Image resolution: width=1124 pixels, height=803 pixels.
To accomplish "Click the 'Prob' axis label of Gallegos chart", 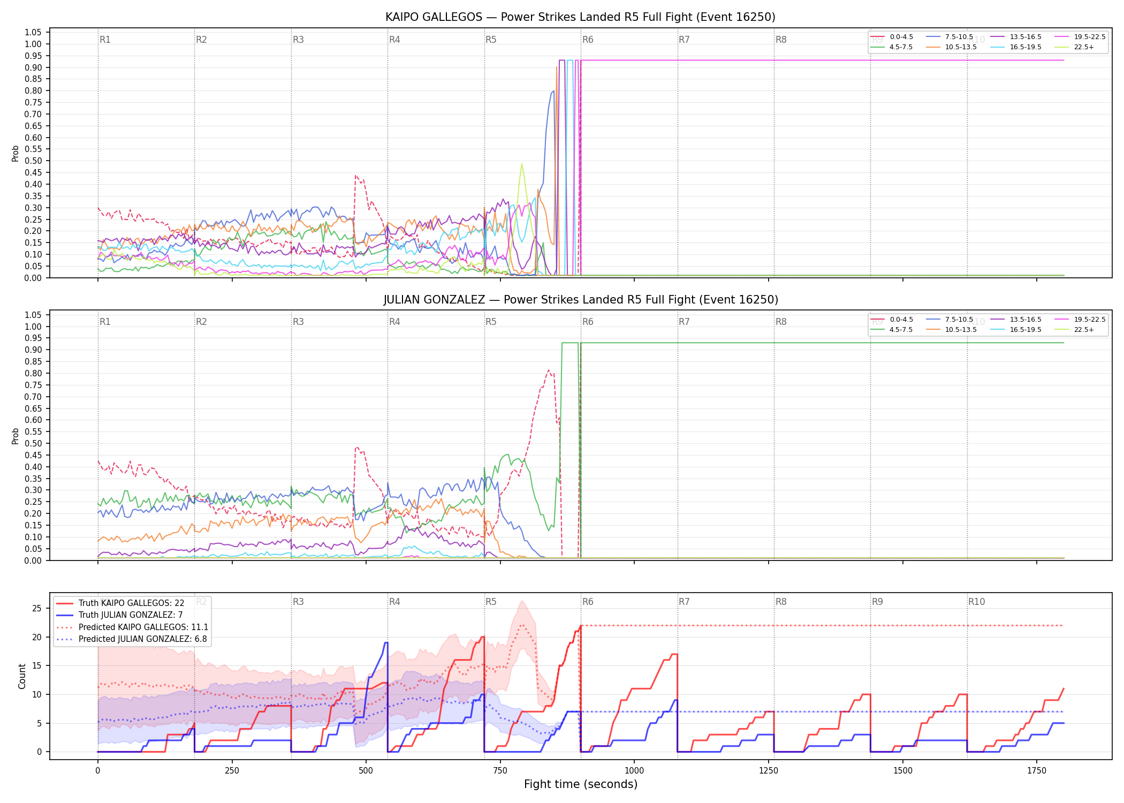I will pyautogui.click(x=16, y=153).
